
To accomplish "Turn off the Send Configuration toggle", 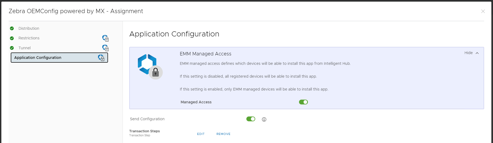I will (x=251, y=119).
